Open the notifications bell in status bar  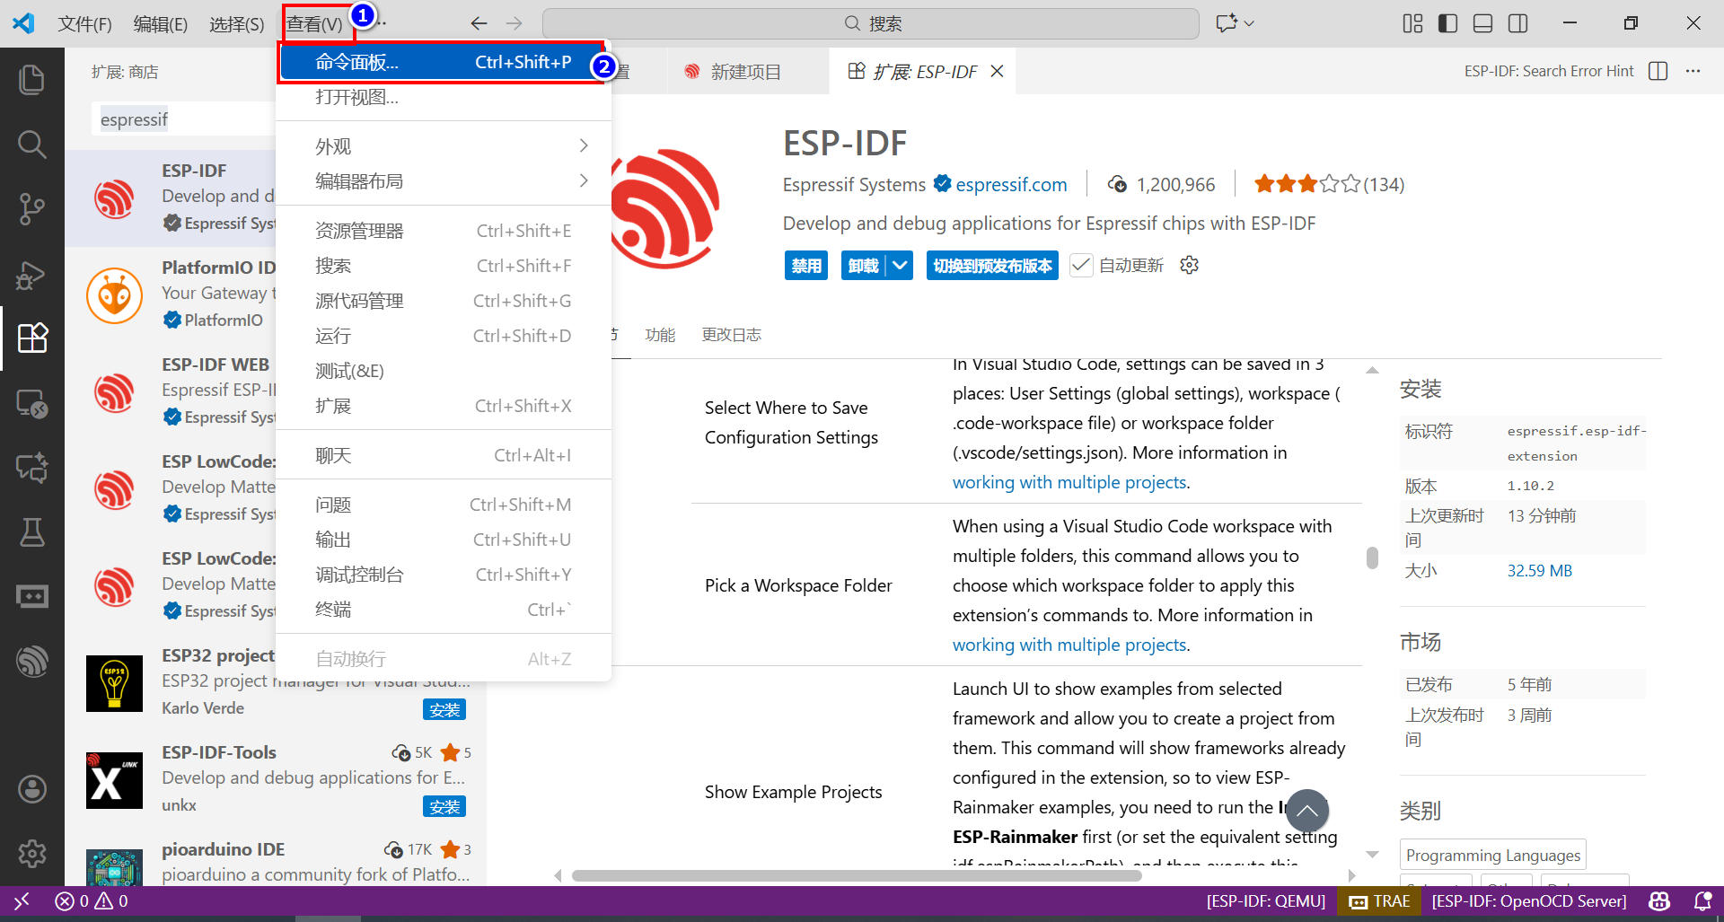[1702, 900]
